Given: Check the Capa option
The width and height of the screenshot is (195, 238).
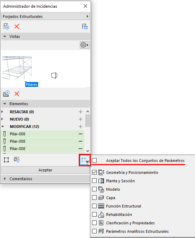Looking at the screenshot, I should click(94, 197).
